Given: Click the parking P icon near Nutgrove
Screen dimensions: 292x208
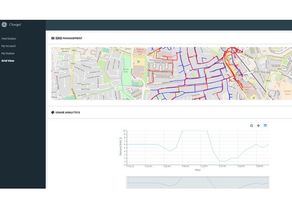Looking at the screenshot, I should click(x=139, y=62).
